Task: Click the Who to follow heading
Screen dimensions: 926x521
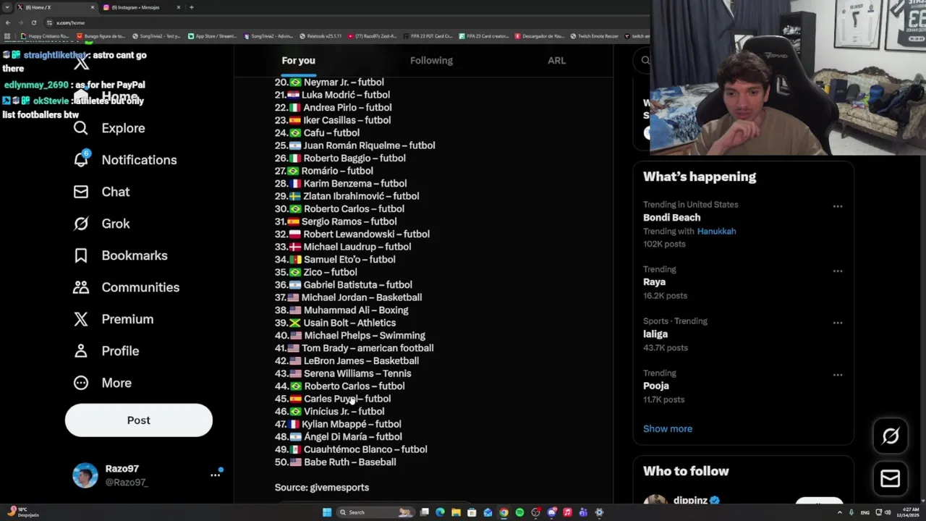Action: [686, 471]
